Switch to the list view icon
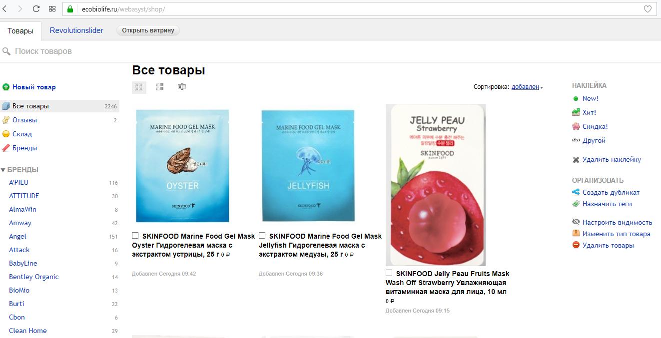This screenshot has width=661, height=338. click(x=160, y=87)
